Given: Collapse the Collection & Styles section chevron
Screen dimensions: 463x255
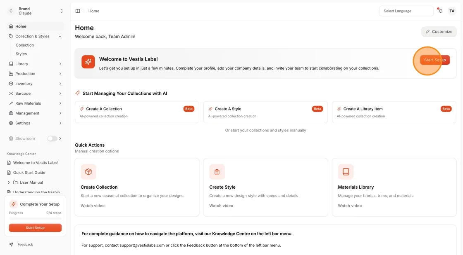Looking at the screenshot, I should click(60, 37).
